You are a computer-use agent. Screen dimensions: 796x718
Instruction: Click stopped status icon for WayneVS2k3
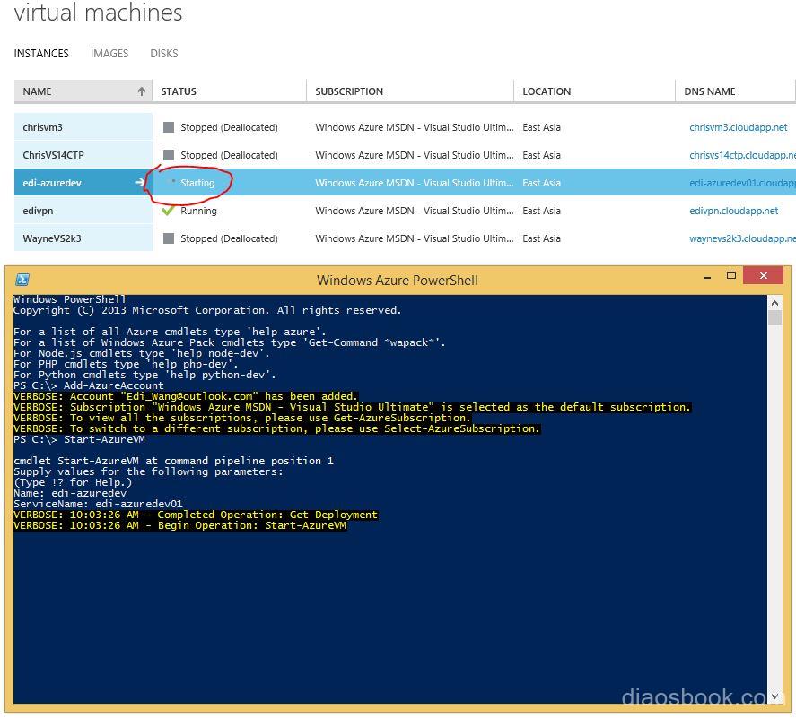(169, 238)
